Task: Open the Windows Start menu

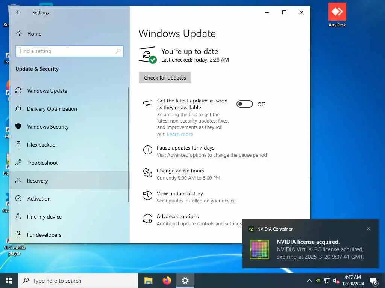Action: [9, 280]
